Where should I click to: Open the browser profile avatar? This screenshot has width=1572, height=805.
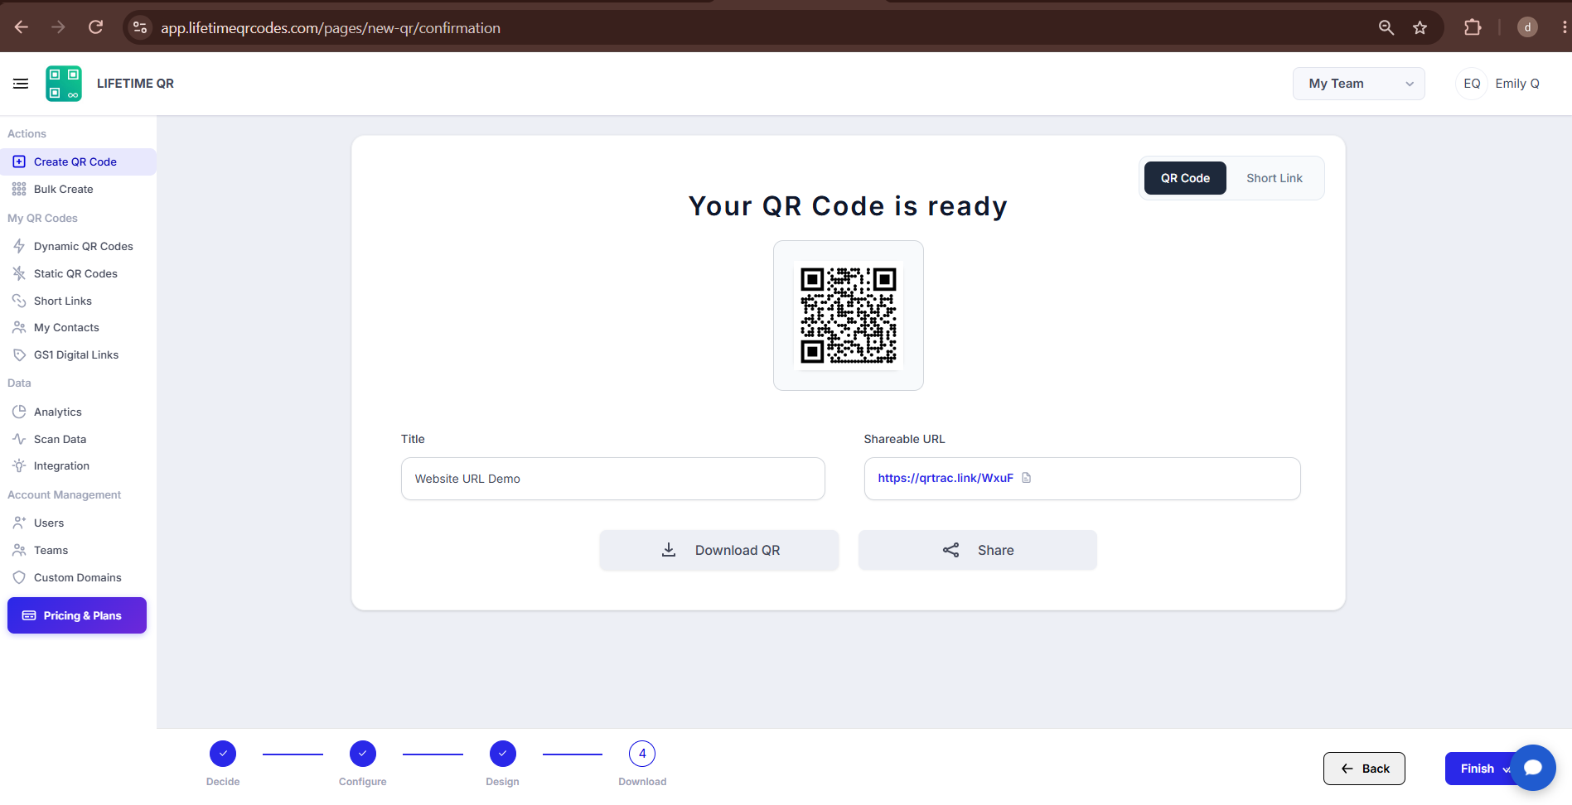pos(1527,27)
